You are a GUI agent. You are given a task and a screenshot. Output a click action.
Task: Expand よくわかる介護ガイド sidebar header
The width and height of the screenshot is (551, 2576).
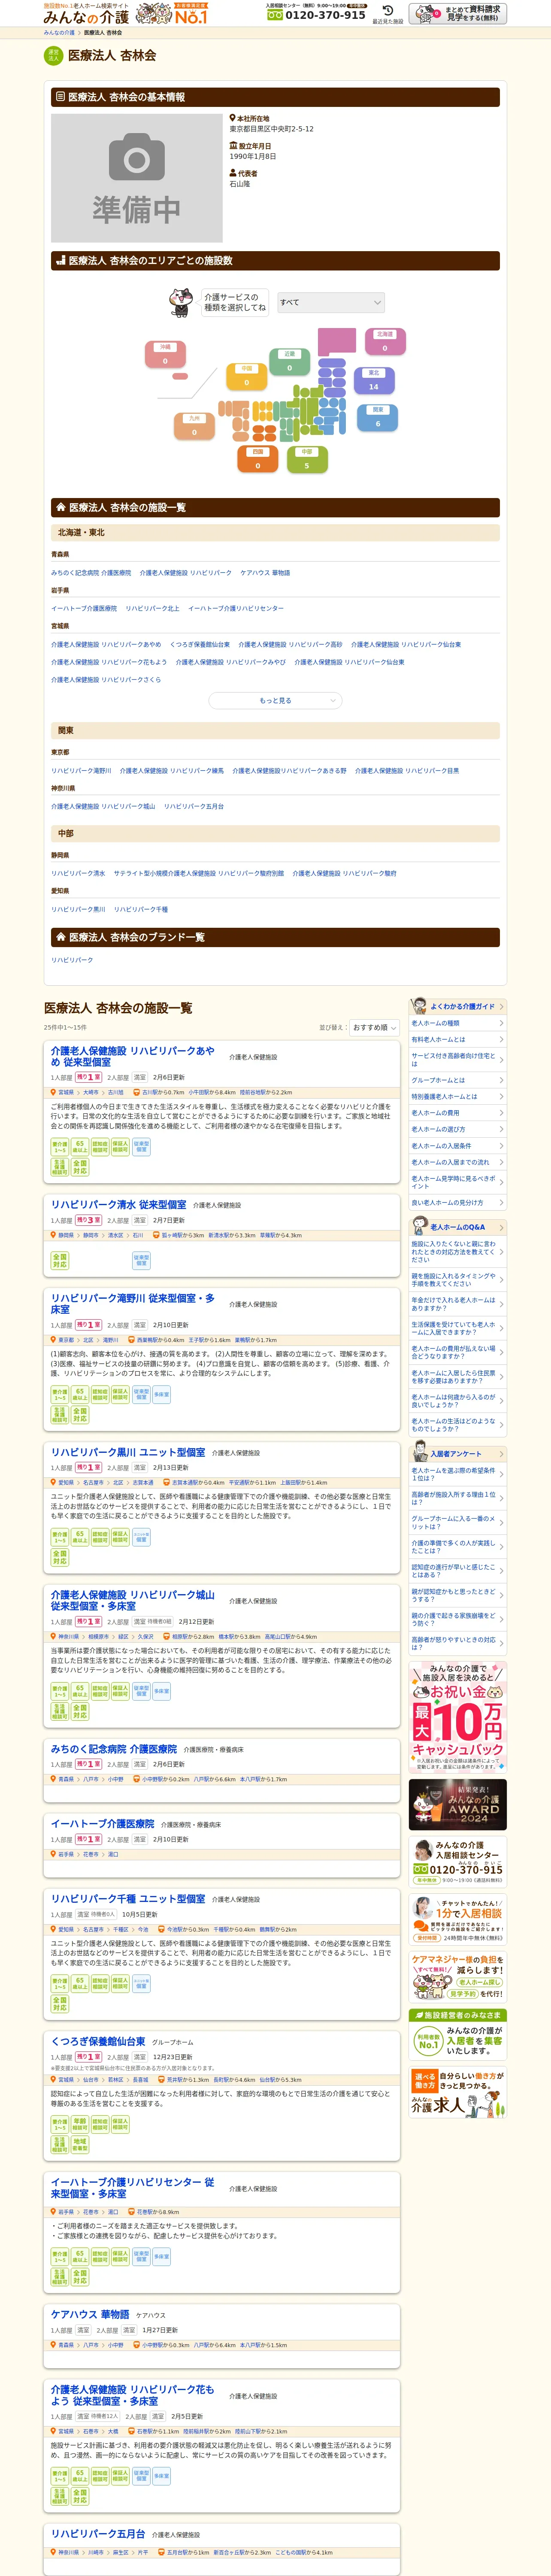coord(458,1006)
